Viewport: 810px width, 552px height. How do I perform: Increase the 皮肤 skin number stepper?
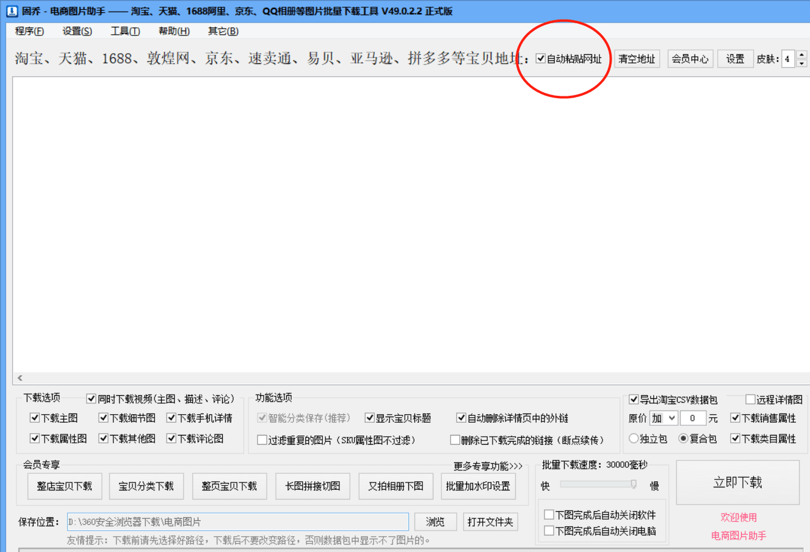pyautogui.click(x=802, y=54)
